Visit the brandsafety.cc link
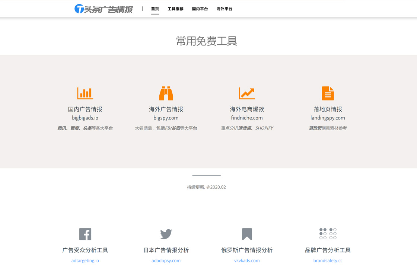 328,261
